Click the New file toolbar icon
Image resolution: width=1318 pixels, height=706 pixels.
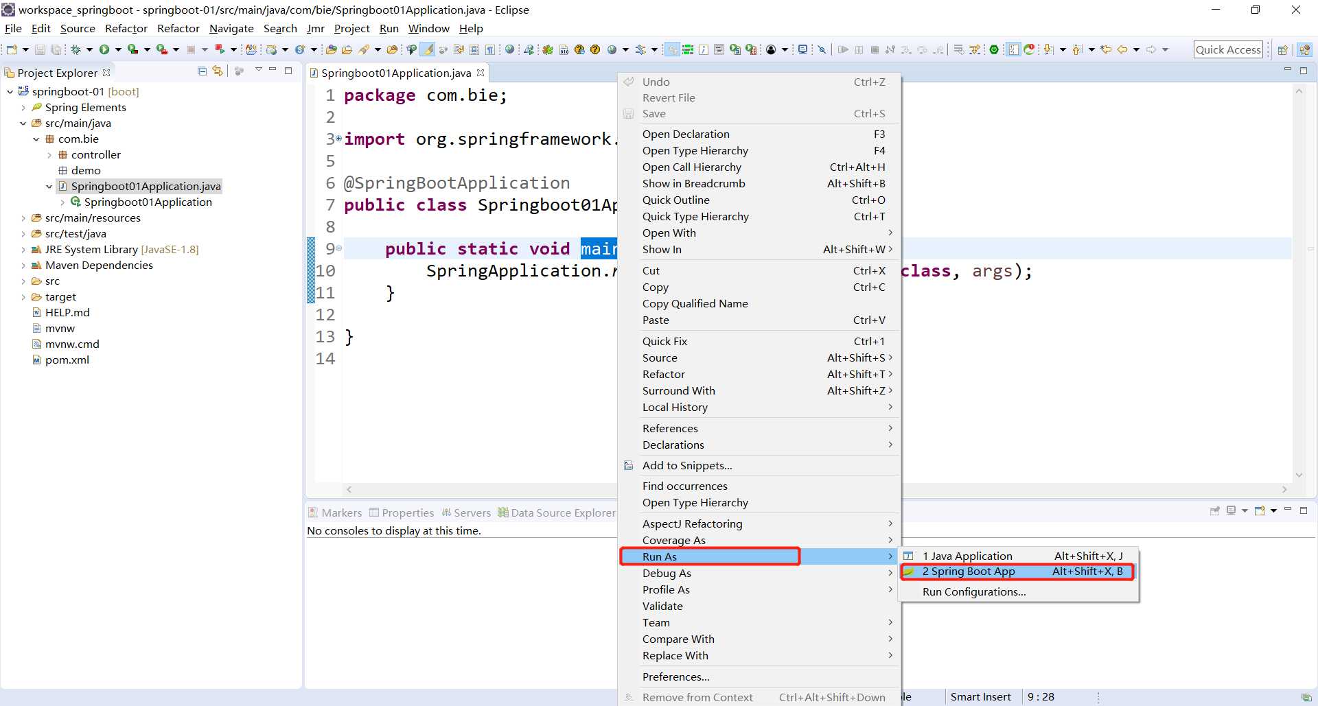tap(12, 49)
